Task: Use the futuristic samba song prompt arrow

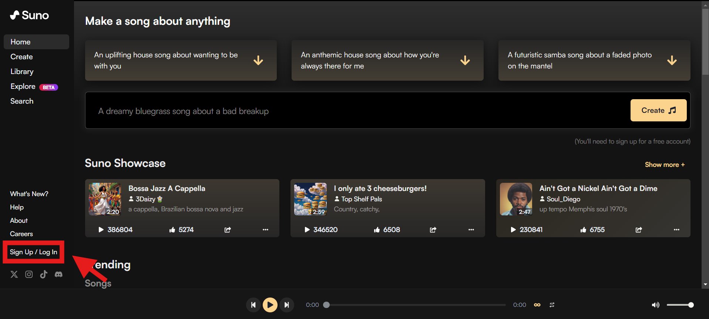Action: 672,60
